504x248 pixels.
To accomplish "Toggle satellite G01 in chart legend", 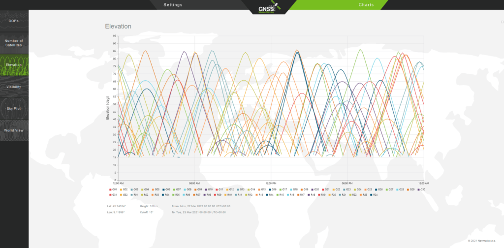I will pyautogui.click(x=114, y=189).
